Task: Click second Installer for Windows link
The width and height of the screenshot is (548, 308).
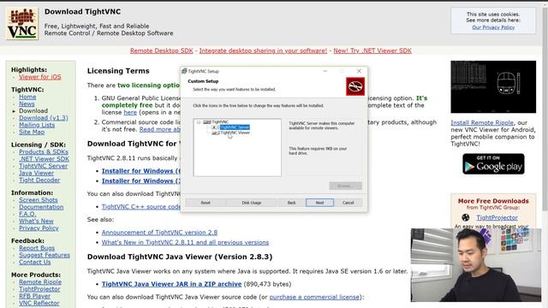Action: [140, 181]
